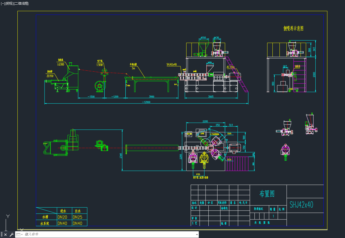Select the 布置图 title block text
This screenshot has width=345, height=238.
pos(267,194)
